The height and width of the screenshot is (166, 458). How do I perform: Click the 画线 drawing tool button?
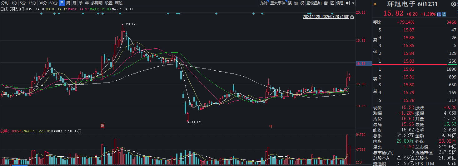119,3
